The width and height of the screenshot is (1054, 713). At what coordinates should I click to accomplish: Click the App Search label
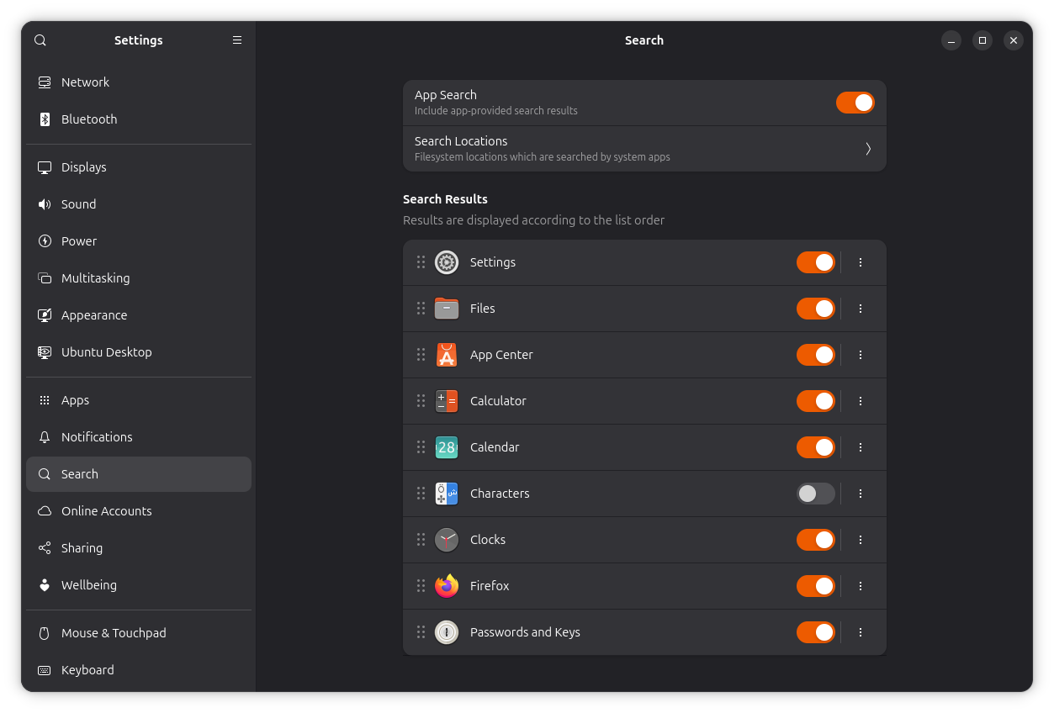click(x=446, y=95)
